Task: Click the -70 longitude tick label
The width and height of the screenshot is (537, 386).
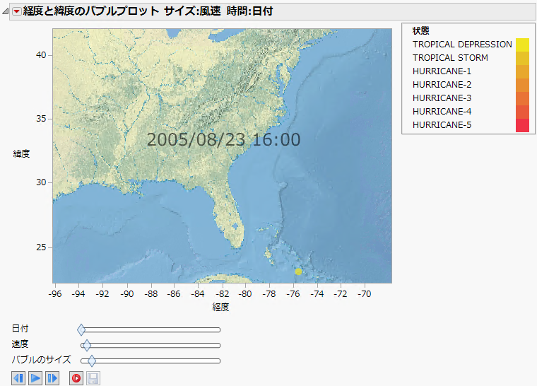Action: pos(365,294)
